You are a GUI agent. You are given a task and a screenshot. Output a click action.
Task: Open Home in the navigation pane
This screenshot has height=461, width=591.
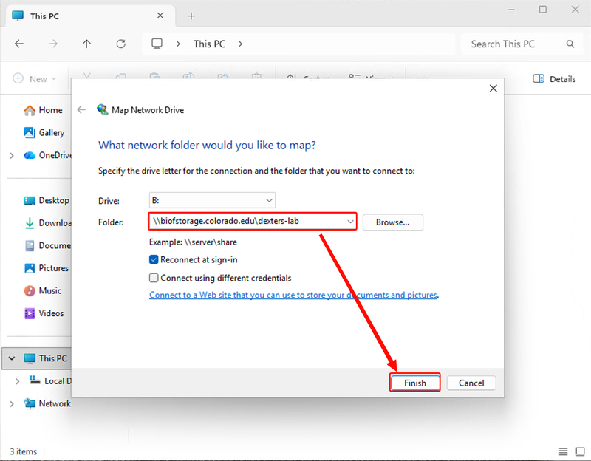coord(43,110)
